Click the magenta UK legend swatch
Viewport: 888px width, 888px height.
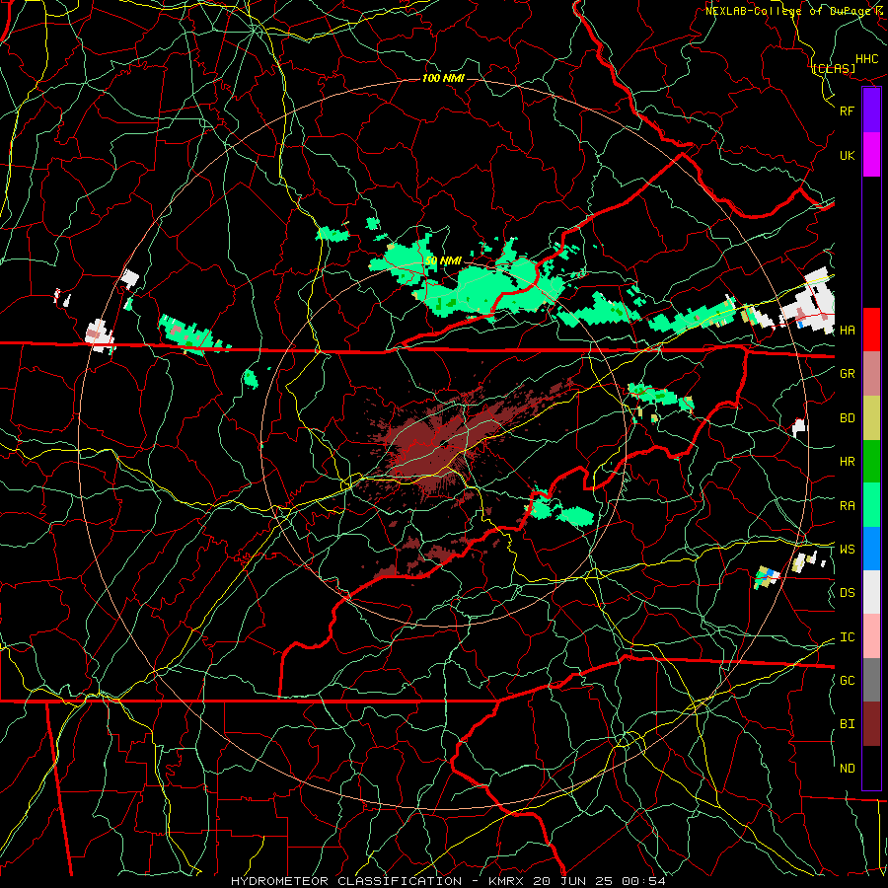(x=871, y=155)
